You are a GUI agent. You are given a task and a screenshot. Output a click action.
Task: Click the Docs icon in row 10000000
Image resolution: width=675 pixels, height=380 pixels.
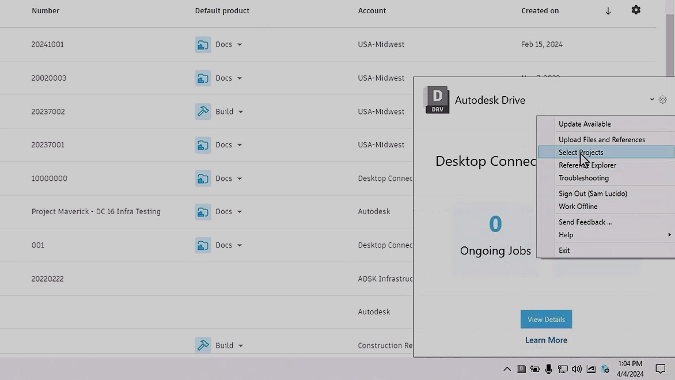pyautogui.click(x=203, y=178)
